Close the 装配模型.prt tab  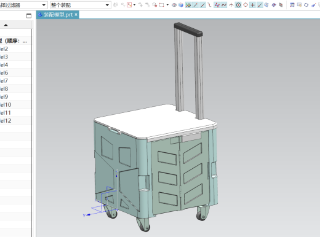(76, 15)
